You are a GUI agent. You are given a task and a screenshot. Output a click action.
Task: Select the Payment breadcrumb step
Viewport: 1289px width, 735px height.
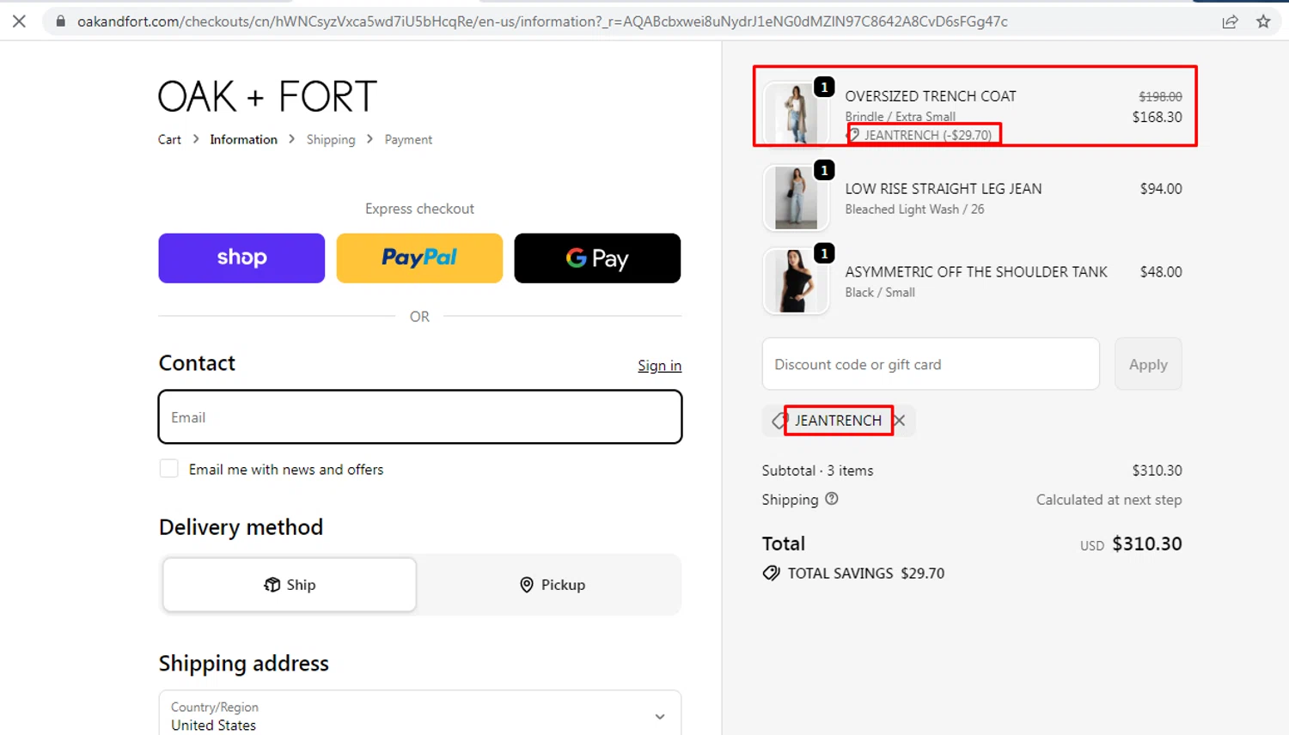coord(408,139)
